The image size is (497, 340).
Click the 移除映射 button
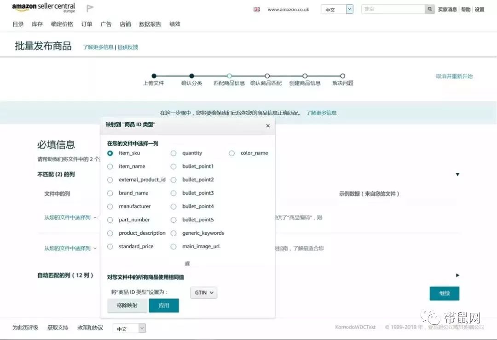(x=127, y=306)
